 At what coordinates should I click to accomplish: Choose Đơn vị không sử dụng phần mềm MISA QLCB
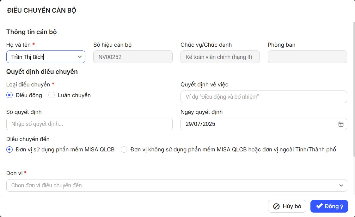click(124, 150)
